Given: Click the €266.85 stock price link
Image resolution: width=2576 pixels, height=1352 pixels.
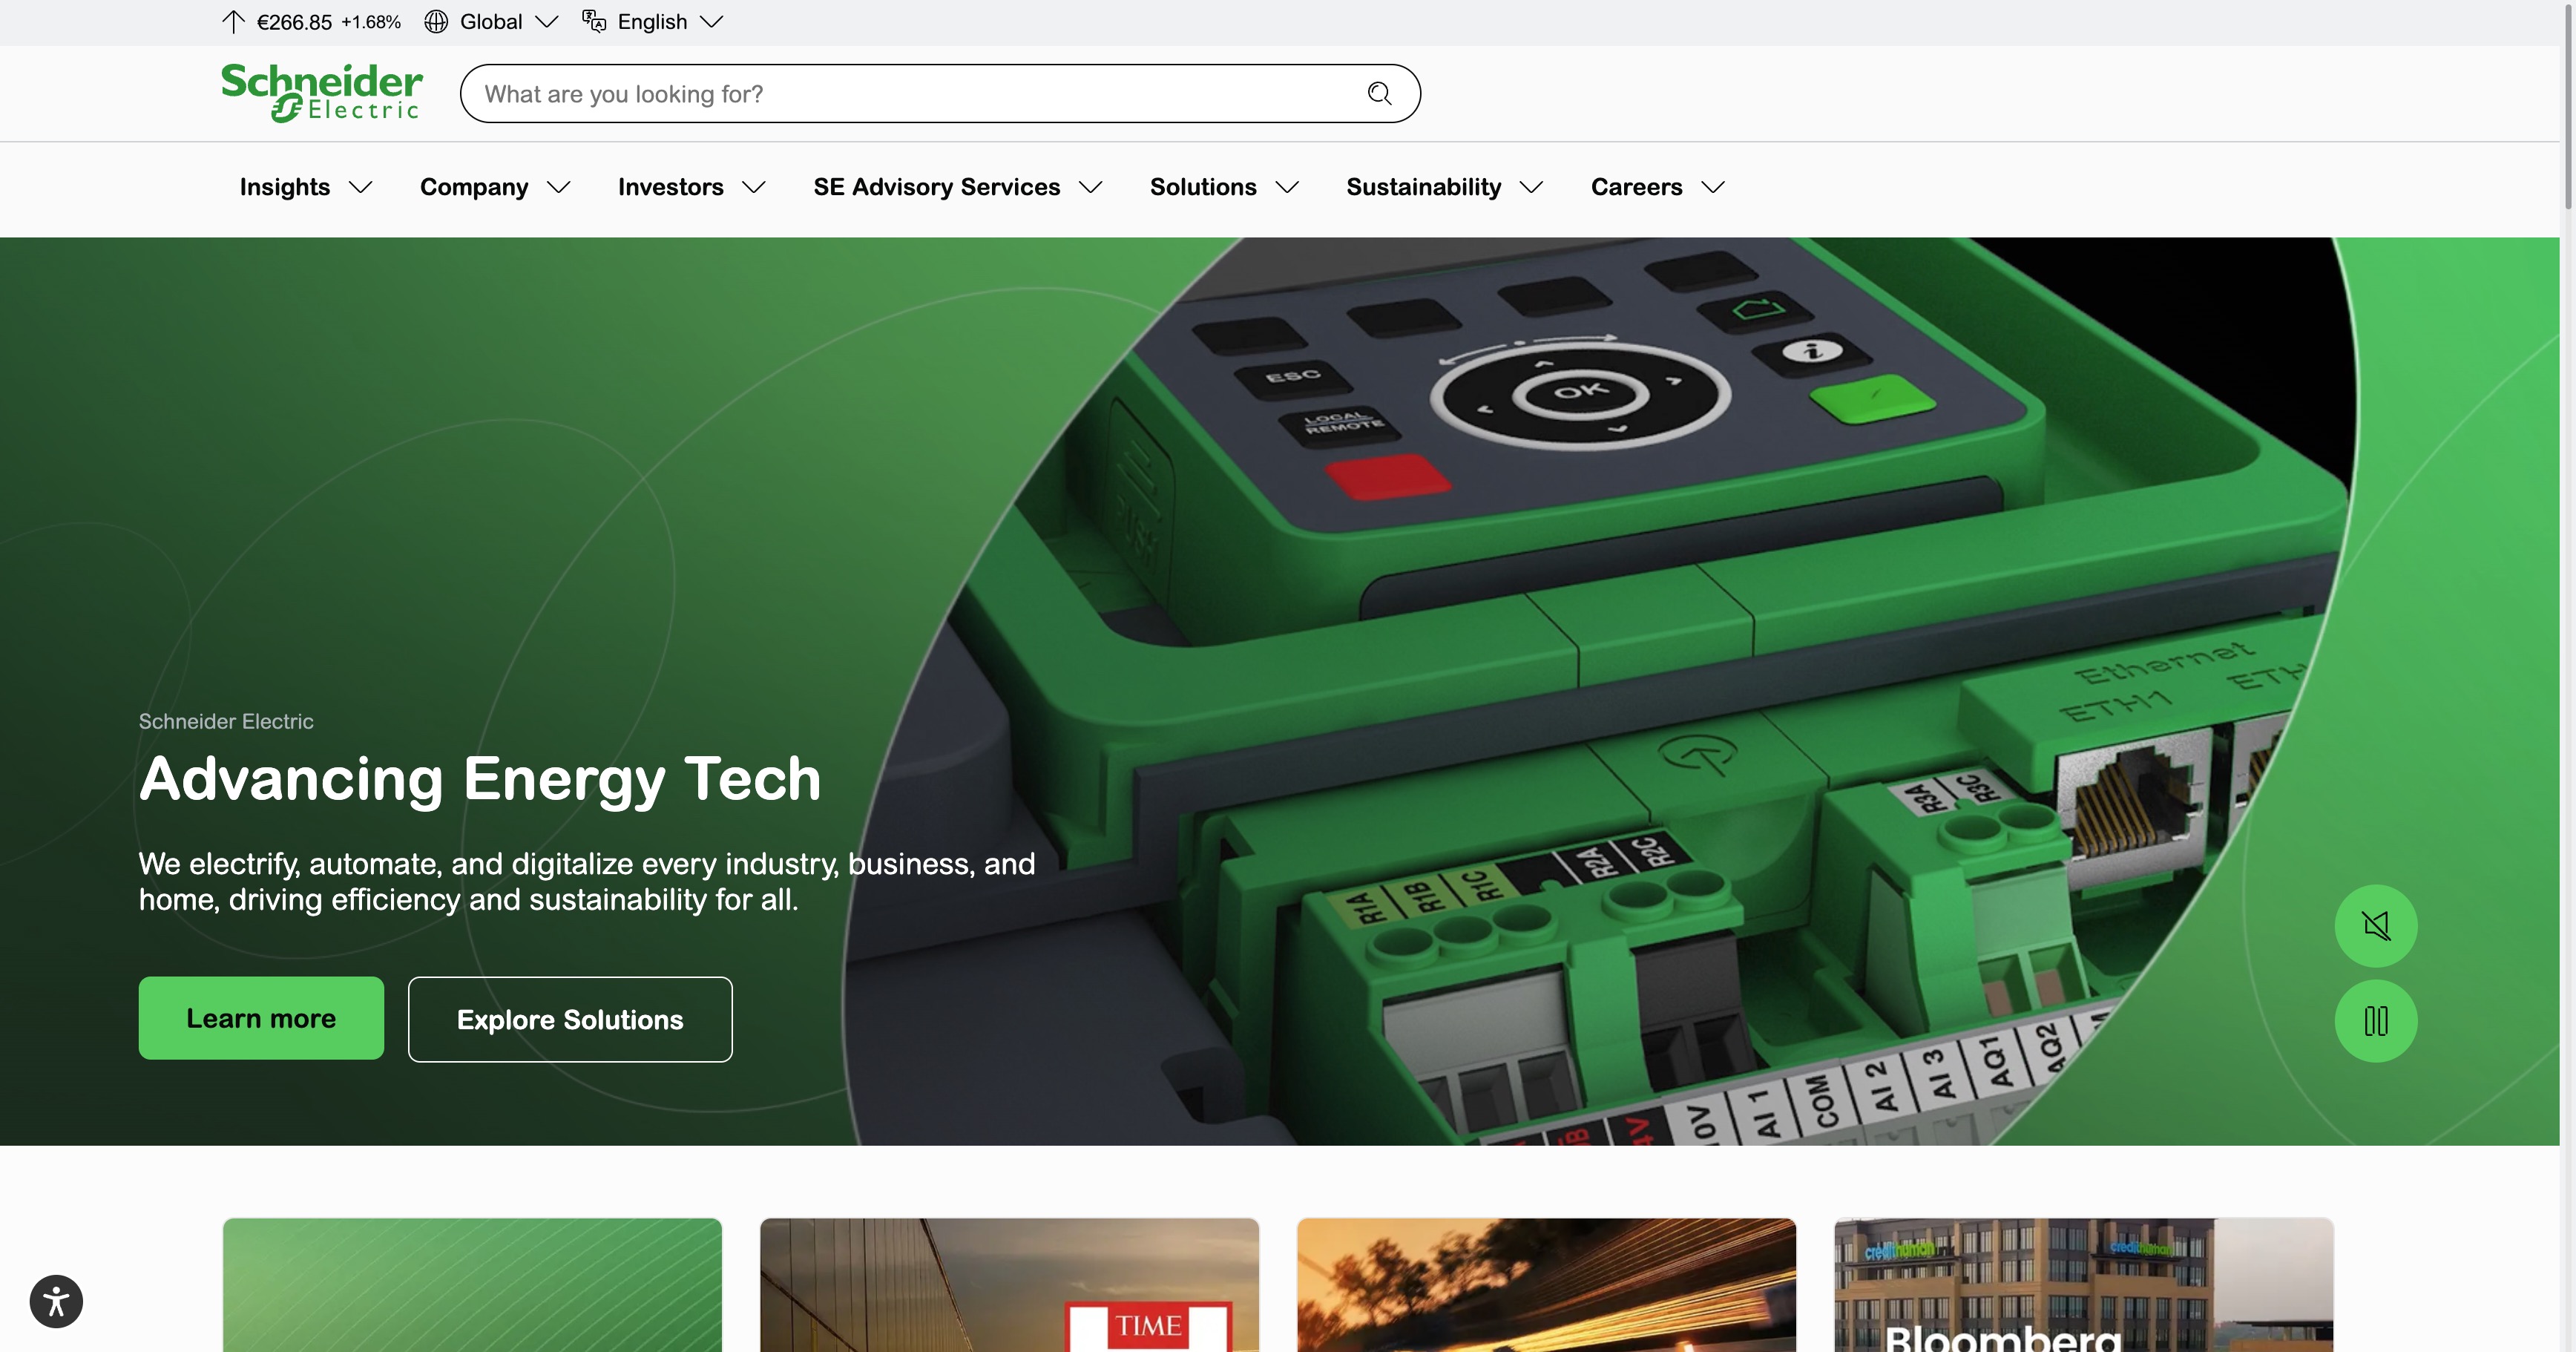Looking at the screenshot, I should coord(294,22).
